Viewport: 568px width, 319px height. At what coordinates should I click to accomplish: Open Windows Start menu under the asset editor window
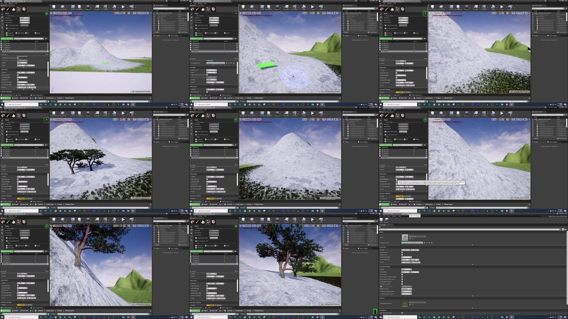pyautogui.click(x=381, y=317)
